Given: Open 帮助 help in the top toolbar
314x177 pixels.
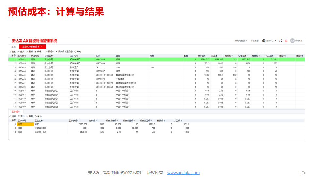Looking at the screenshot, I should click(78, 52).
